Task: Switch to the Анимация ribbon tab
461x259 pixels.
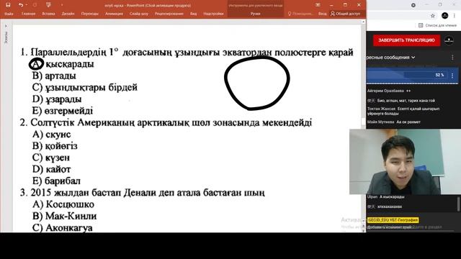Action: point(114,14)
